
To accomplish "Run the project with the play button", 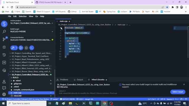I will (21, 48).
